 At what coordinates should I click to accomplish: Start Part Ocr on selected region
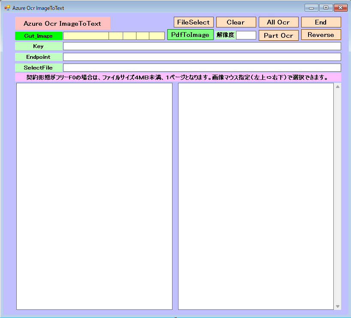(x=278, y=35)
